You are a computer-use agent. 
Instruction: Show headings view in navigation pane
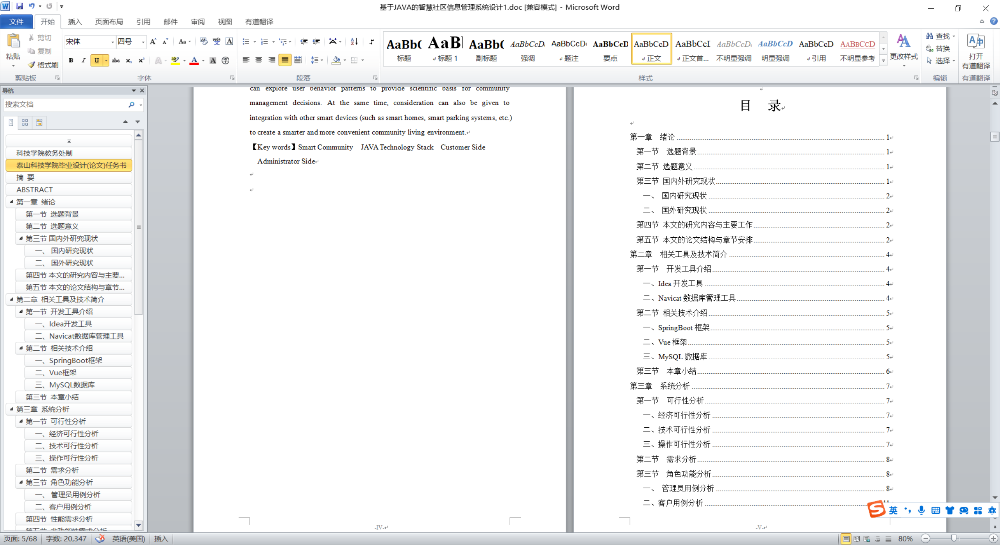(x=11, y=122)
